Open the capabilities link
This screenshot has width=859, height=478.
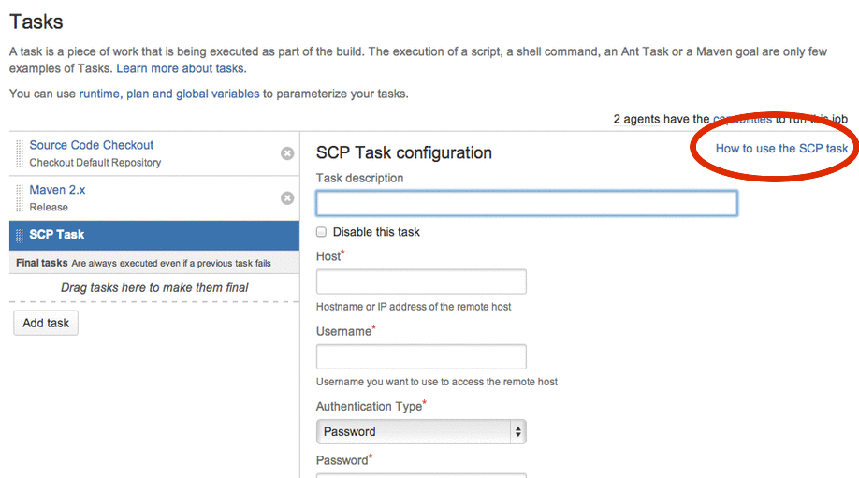(742, 120)
